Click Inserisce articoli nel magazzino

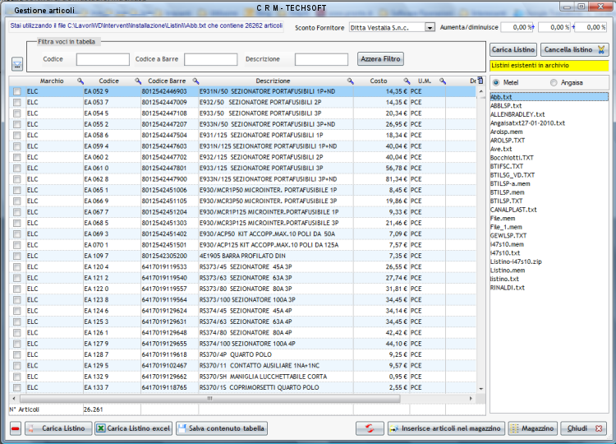tap(446, 428)
